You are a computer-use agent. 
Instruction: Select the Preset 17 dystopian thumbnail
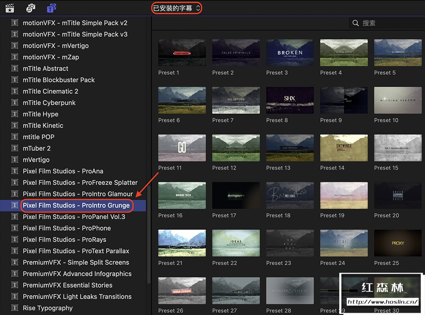(236, 195)
